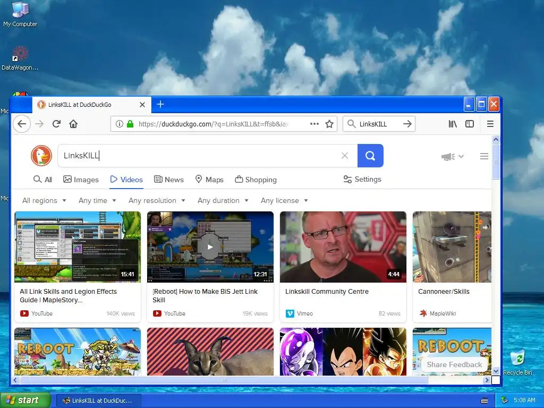Open the caracal cat video thumbnail
This screenshot has width=544, height=408.
pos(210,352)
